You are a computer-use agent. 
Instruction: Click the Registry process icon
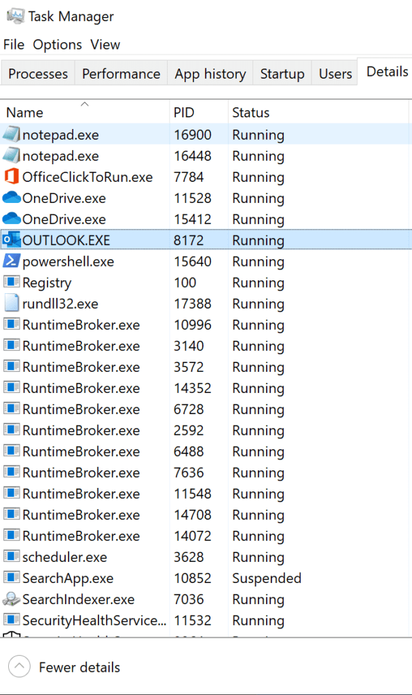tap(12, 282)
